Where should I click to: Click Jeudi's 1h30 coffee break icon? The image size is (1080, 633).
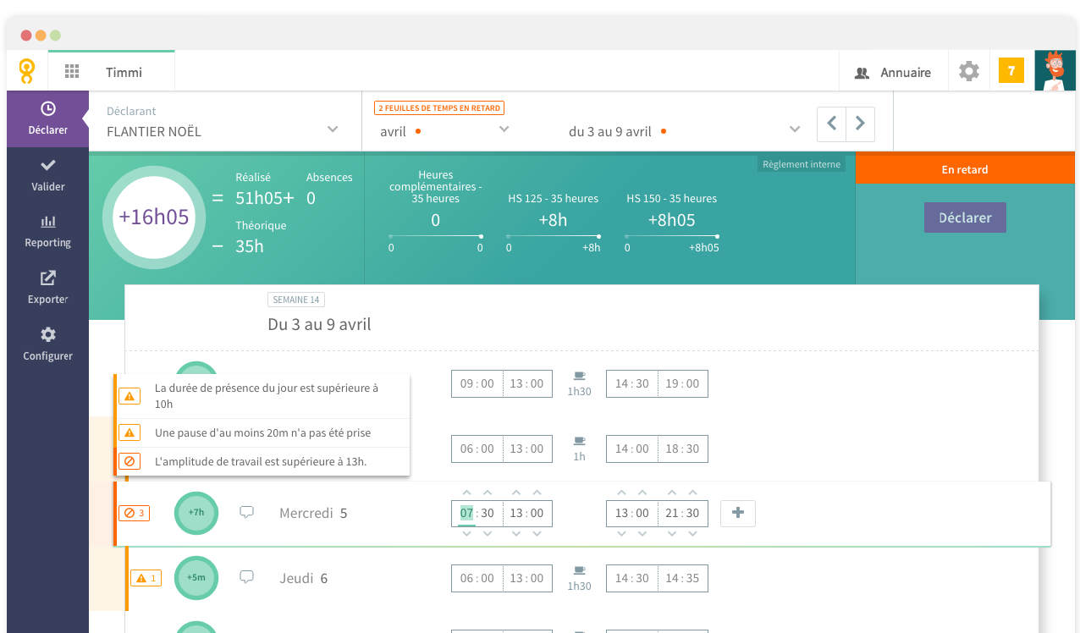click(579, 571)
